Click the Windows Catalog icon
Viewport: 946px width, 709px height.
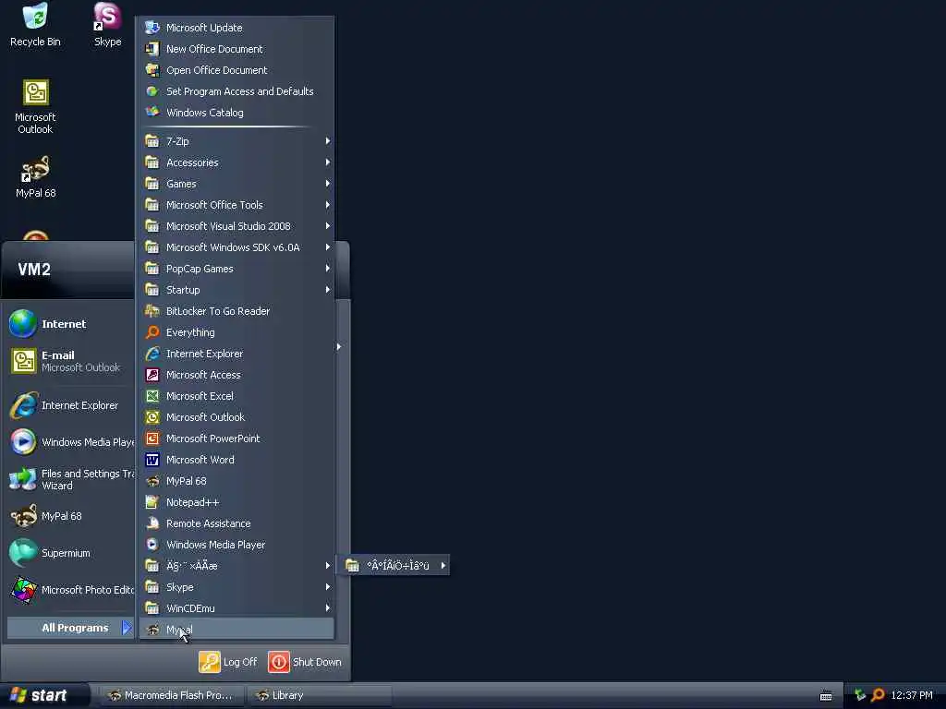[x=152, y=112]
